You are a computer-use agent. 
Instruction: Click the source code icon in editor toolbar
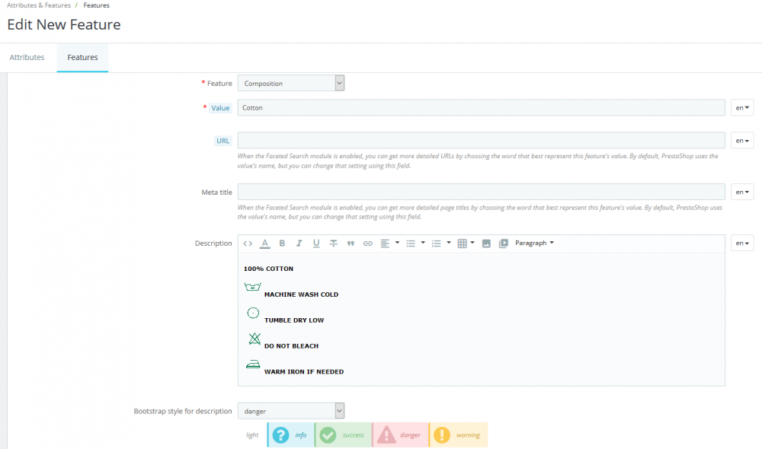248,244
